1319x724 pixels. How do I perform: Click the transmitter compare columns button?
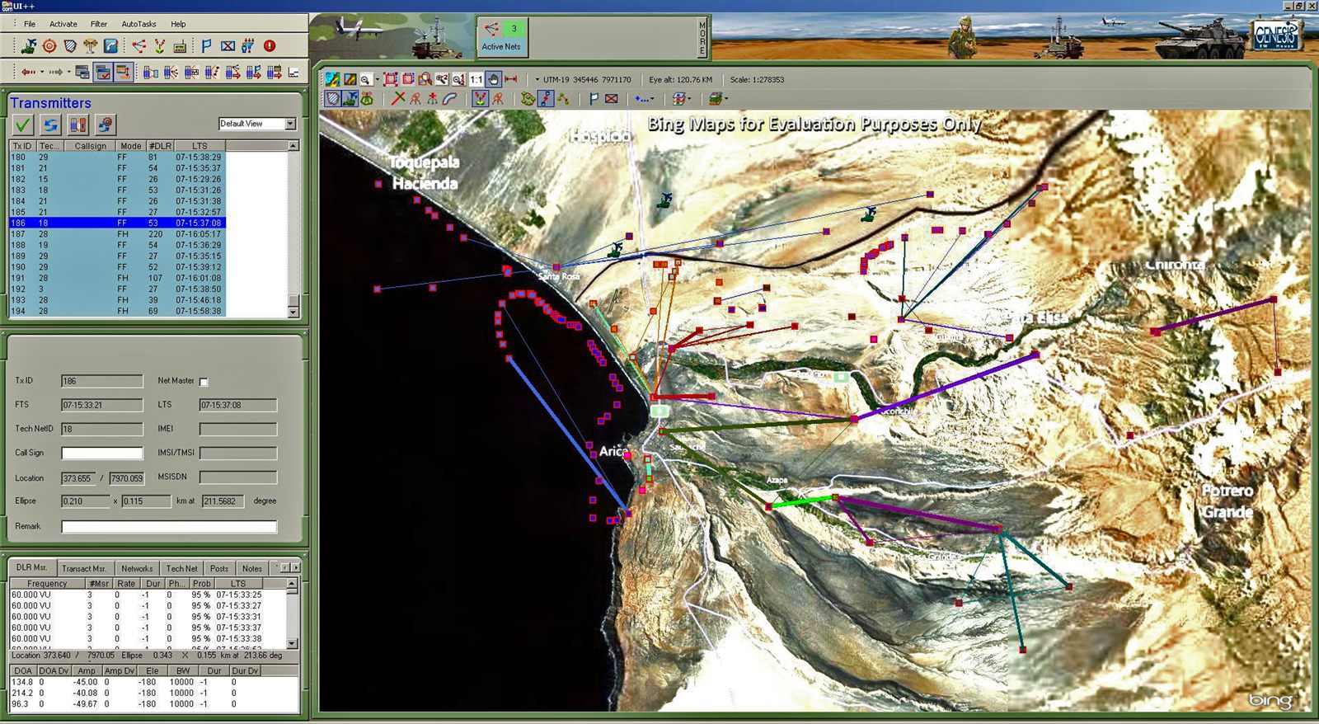tap(77, 125)
